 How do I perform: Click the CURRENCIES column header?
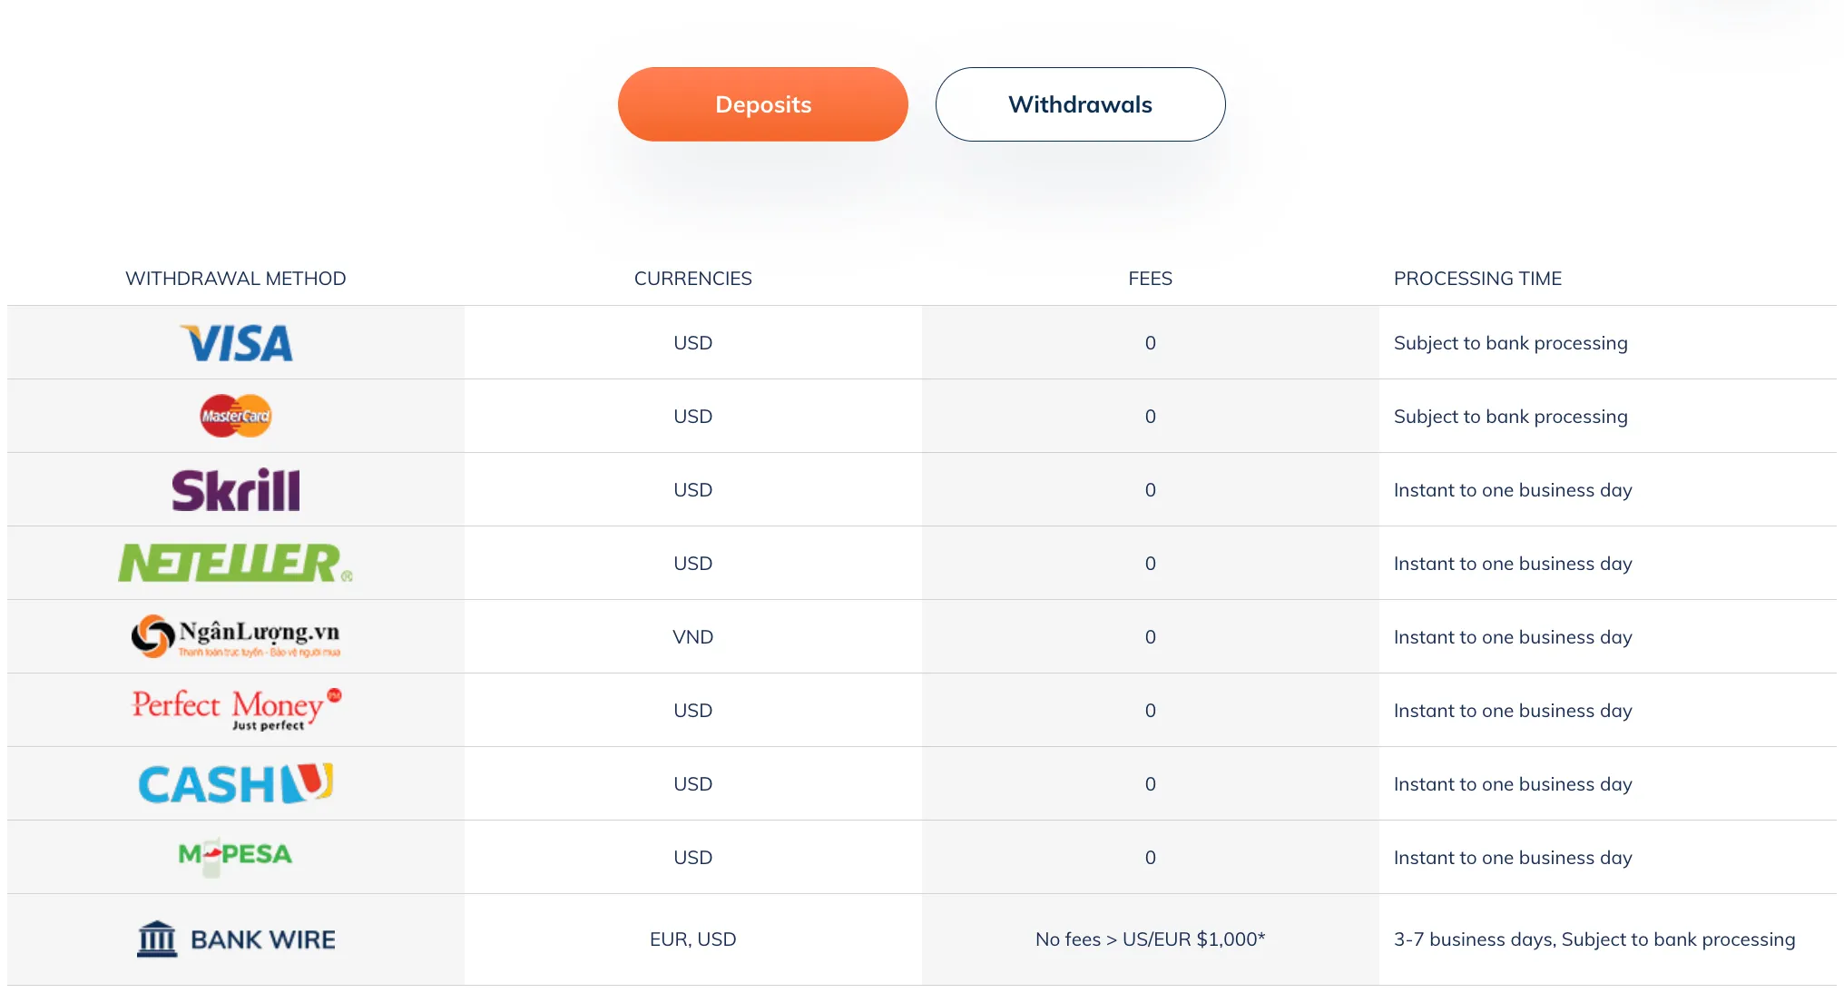[693, 279]
